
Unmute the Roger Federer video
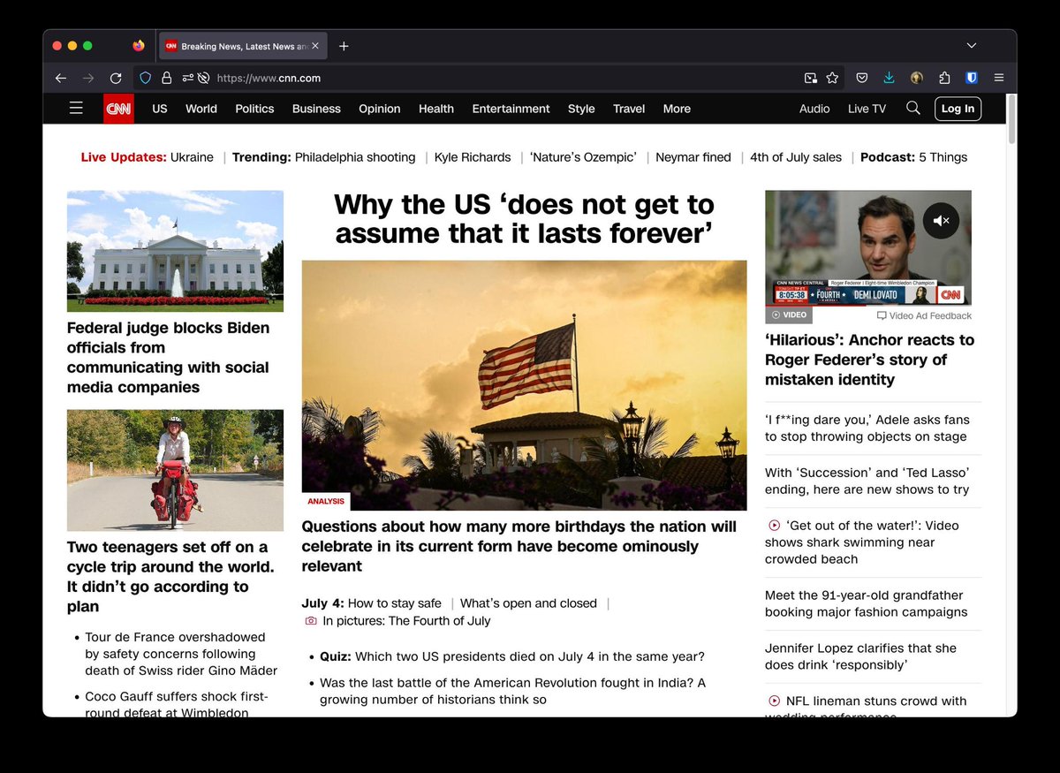941,221
